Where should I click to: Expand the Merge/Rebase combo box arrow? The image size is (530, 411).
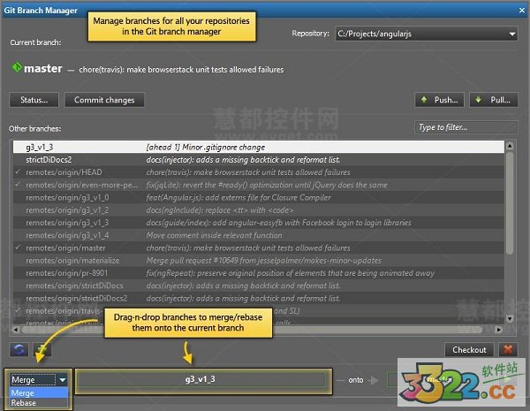pyautogui.click(x=63, y=380)
